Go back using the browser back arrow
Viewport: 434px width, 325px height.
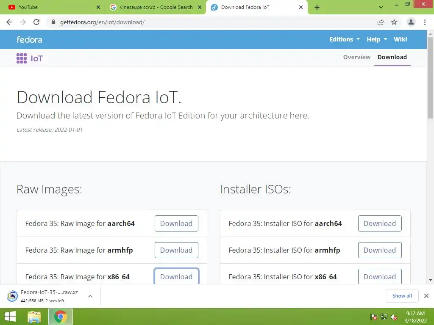(x=9, y=22)
